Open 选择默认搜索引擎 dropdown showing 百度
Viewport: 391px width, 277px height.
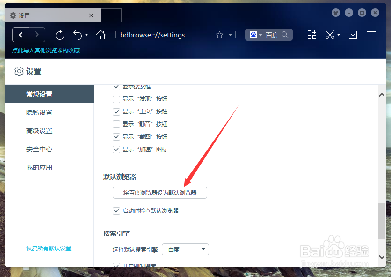(x=186, y=249)
